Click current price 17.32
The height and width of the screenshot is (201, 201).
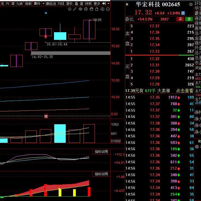(143, 13)
